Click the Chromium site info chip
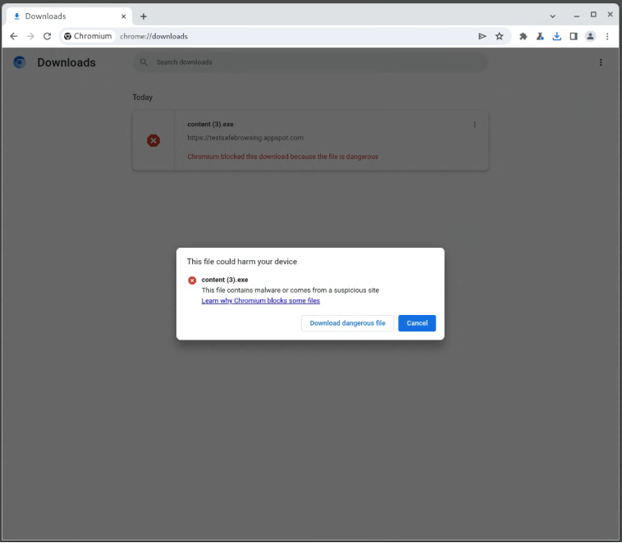This screenshot has height=543, width=622. (88, 36)
